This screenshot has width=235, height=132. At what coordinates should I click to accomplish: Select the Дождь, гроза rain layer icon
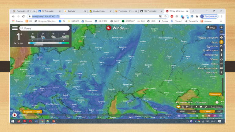tap(222, 50)
